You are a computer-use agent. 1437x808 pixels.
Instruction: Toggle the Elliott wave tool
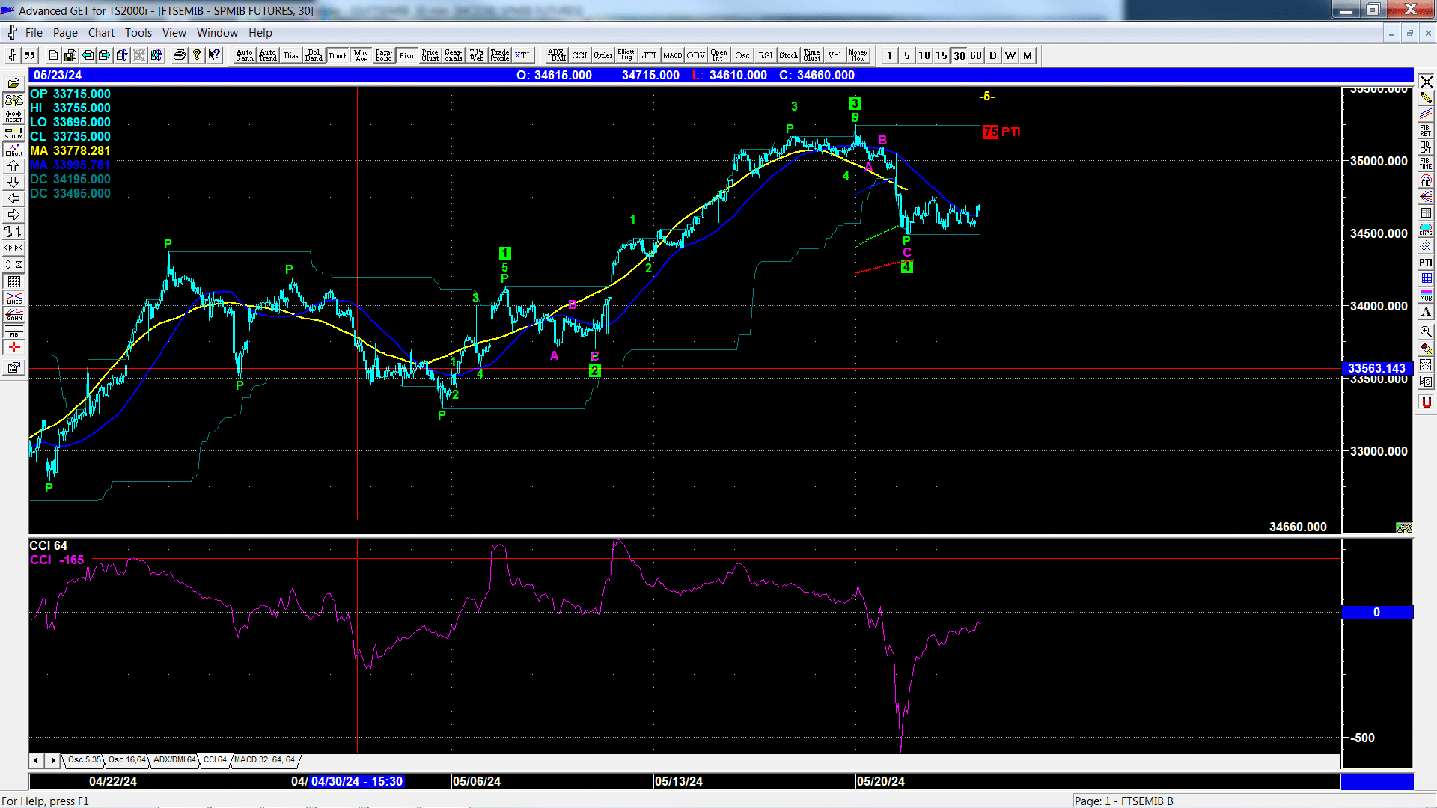[x=13, y=149]
